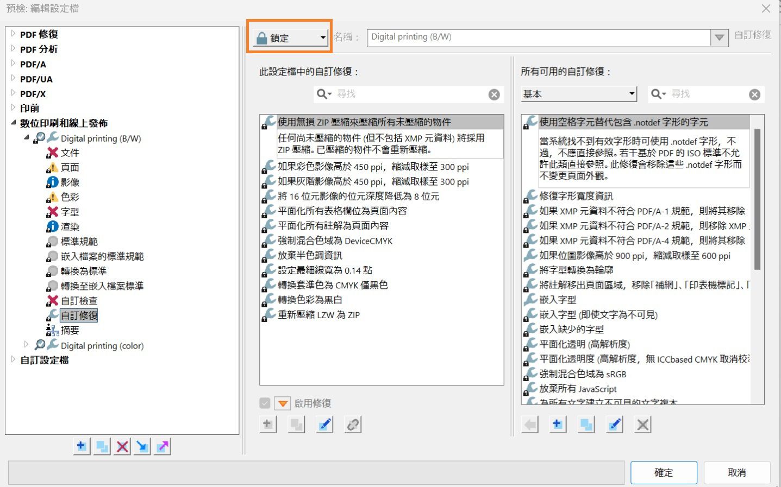Clear the search in the profile fixups list
This screenshot has width=781, height=487.
point(494,94)
